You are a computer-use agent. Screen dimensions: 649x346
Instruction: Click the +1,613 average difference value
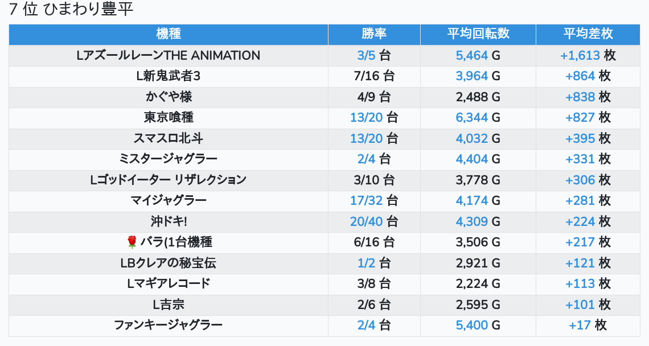tap(580, 56)
